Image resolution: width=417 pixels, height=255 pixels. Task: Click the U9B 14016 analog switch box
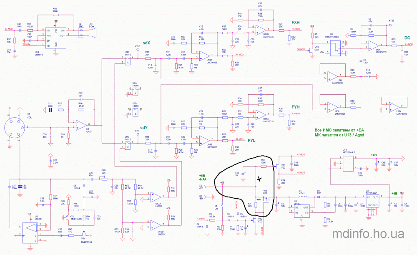(x=128, y=61)
